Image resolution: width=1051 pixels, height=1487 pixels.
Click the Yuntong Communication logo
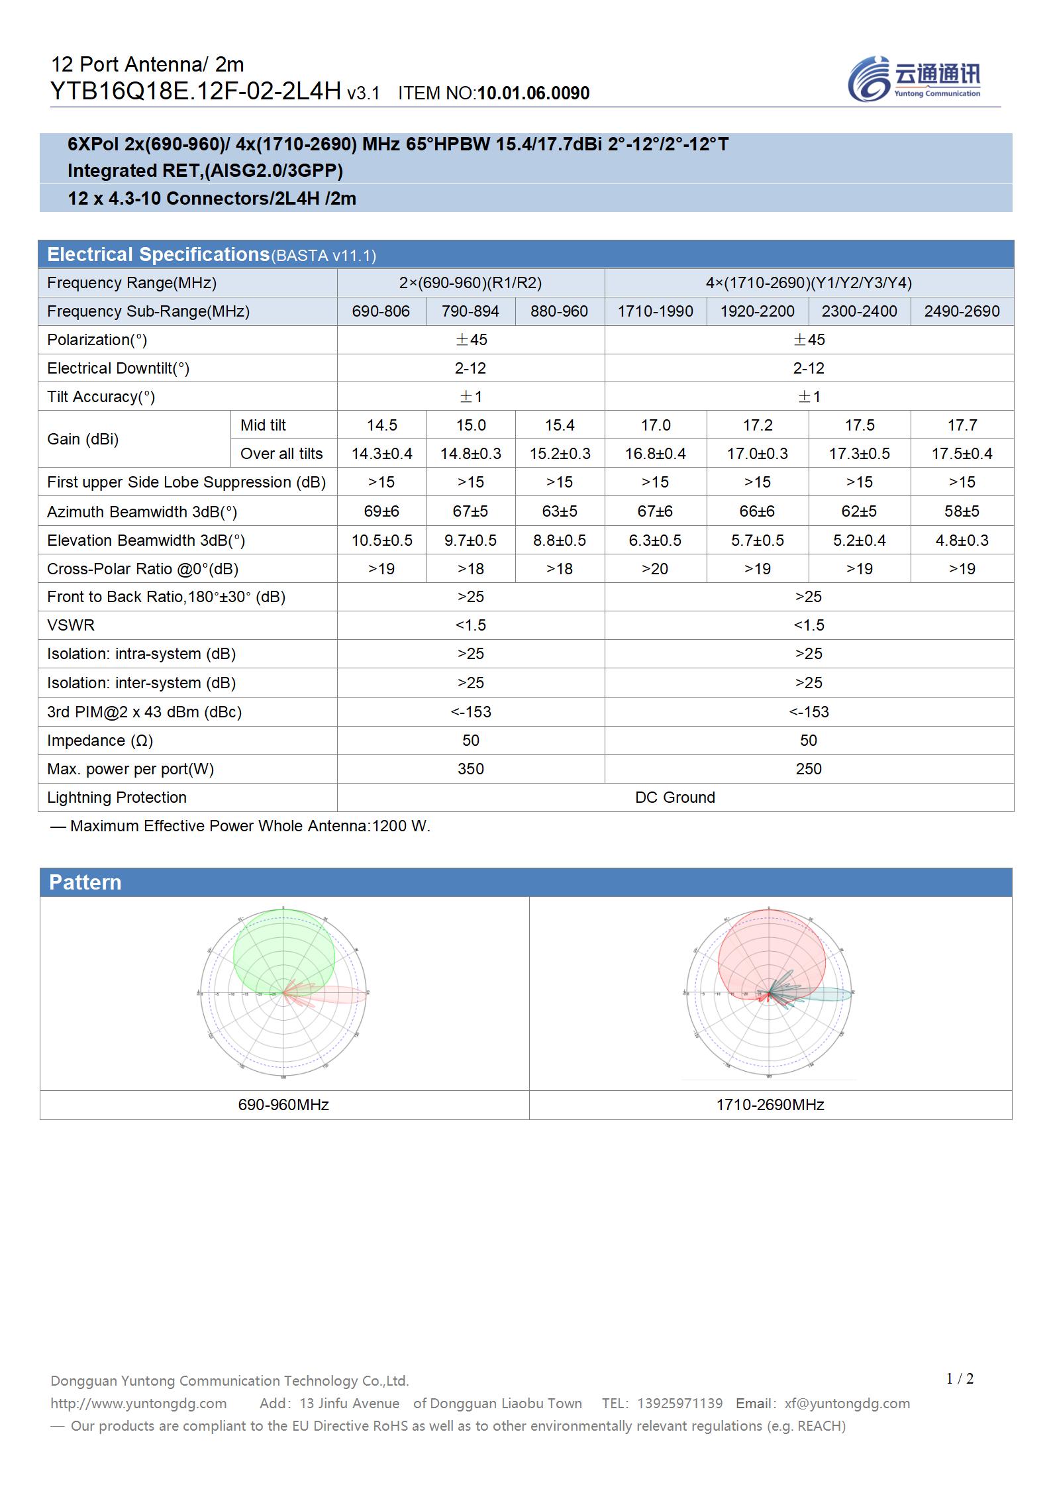click(914, 79)
